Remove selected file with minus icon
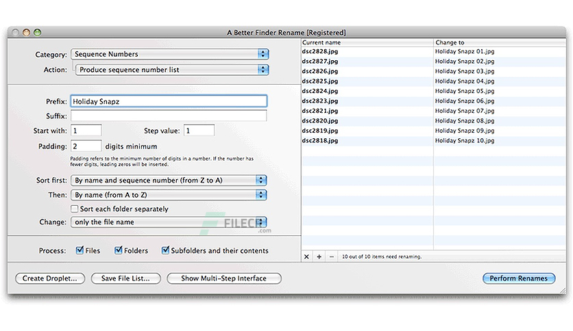The width and height of the screenshot is (573, 331). click(x=332, y=256)
